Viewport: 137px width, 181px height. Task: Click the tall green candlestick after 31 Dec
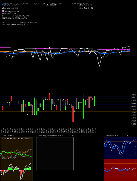84,109
